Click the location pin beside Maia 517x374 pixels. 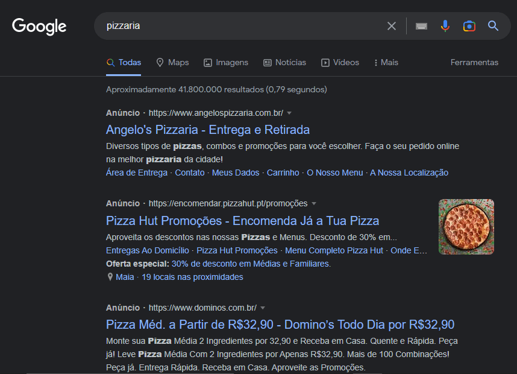coord(110,277)
